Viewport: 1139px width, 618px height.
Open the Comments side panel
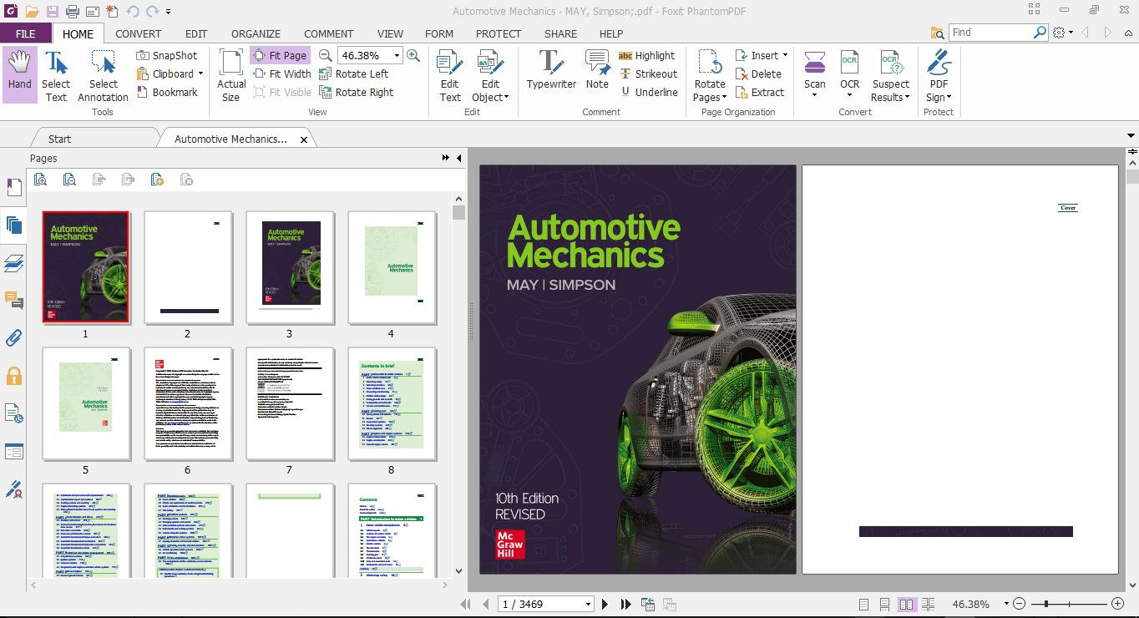(13, 301)
